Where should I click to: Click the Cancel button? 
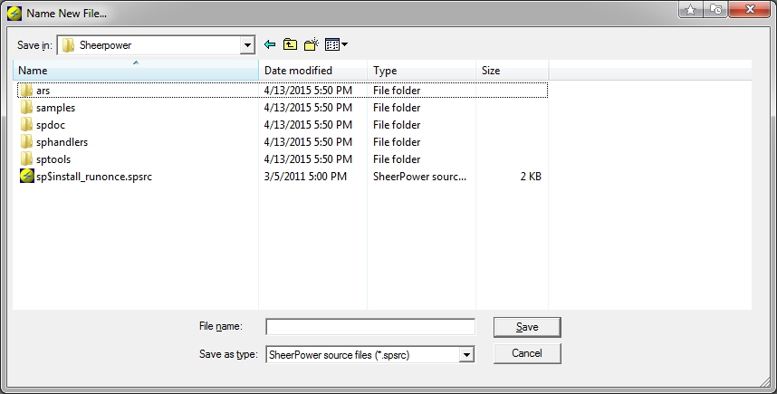tap(527, 353)
